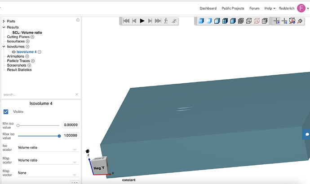The width and height of the screenshot is (310, 184).
Task: Go to Public Projects page
Action: click(x=233, y=8)
